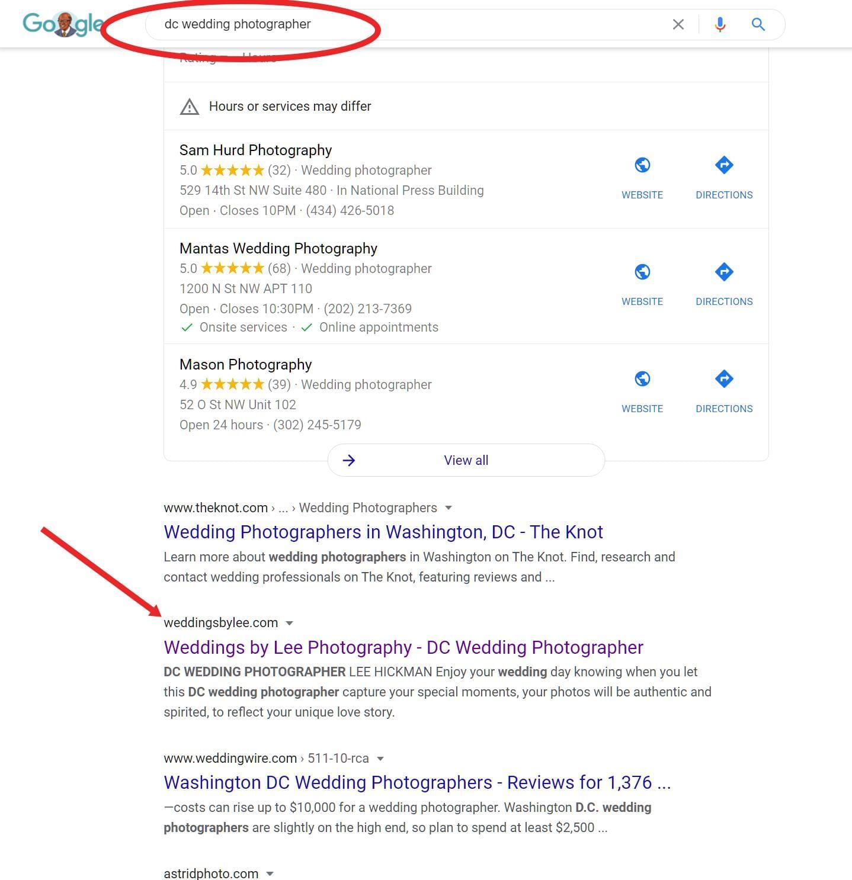
Task: Click 'Onsite services' text under Mantas listing
Action: pyautogui.click(x=243, y=327)
